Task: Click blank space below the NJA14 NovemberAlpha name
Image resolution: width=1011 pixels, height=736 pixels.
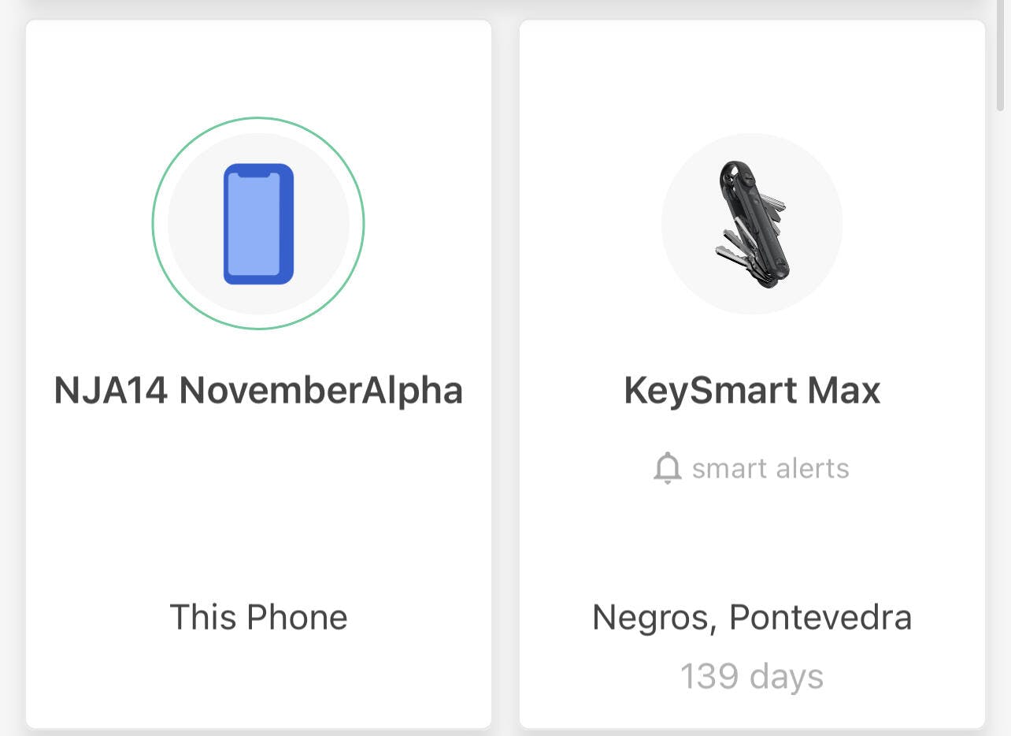Action: (258, 496)
